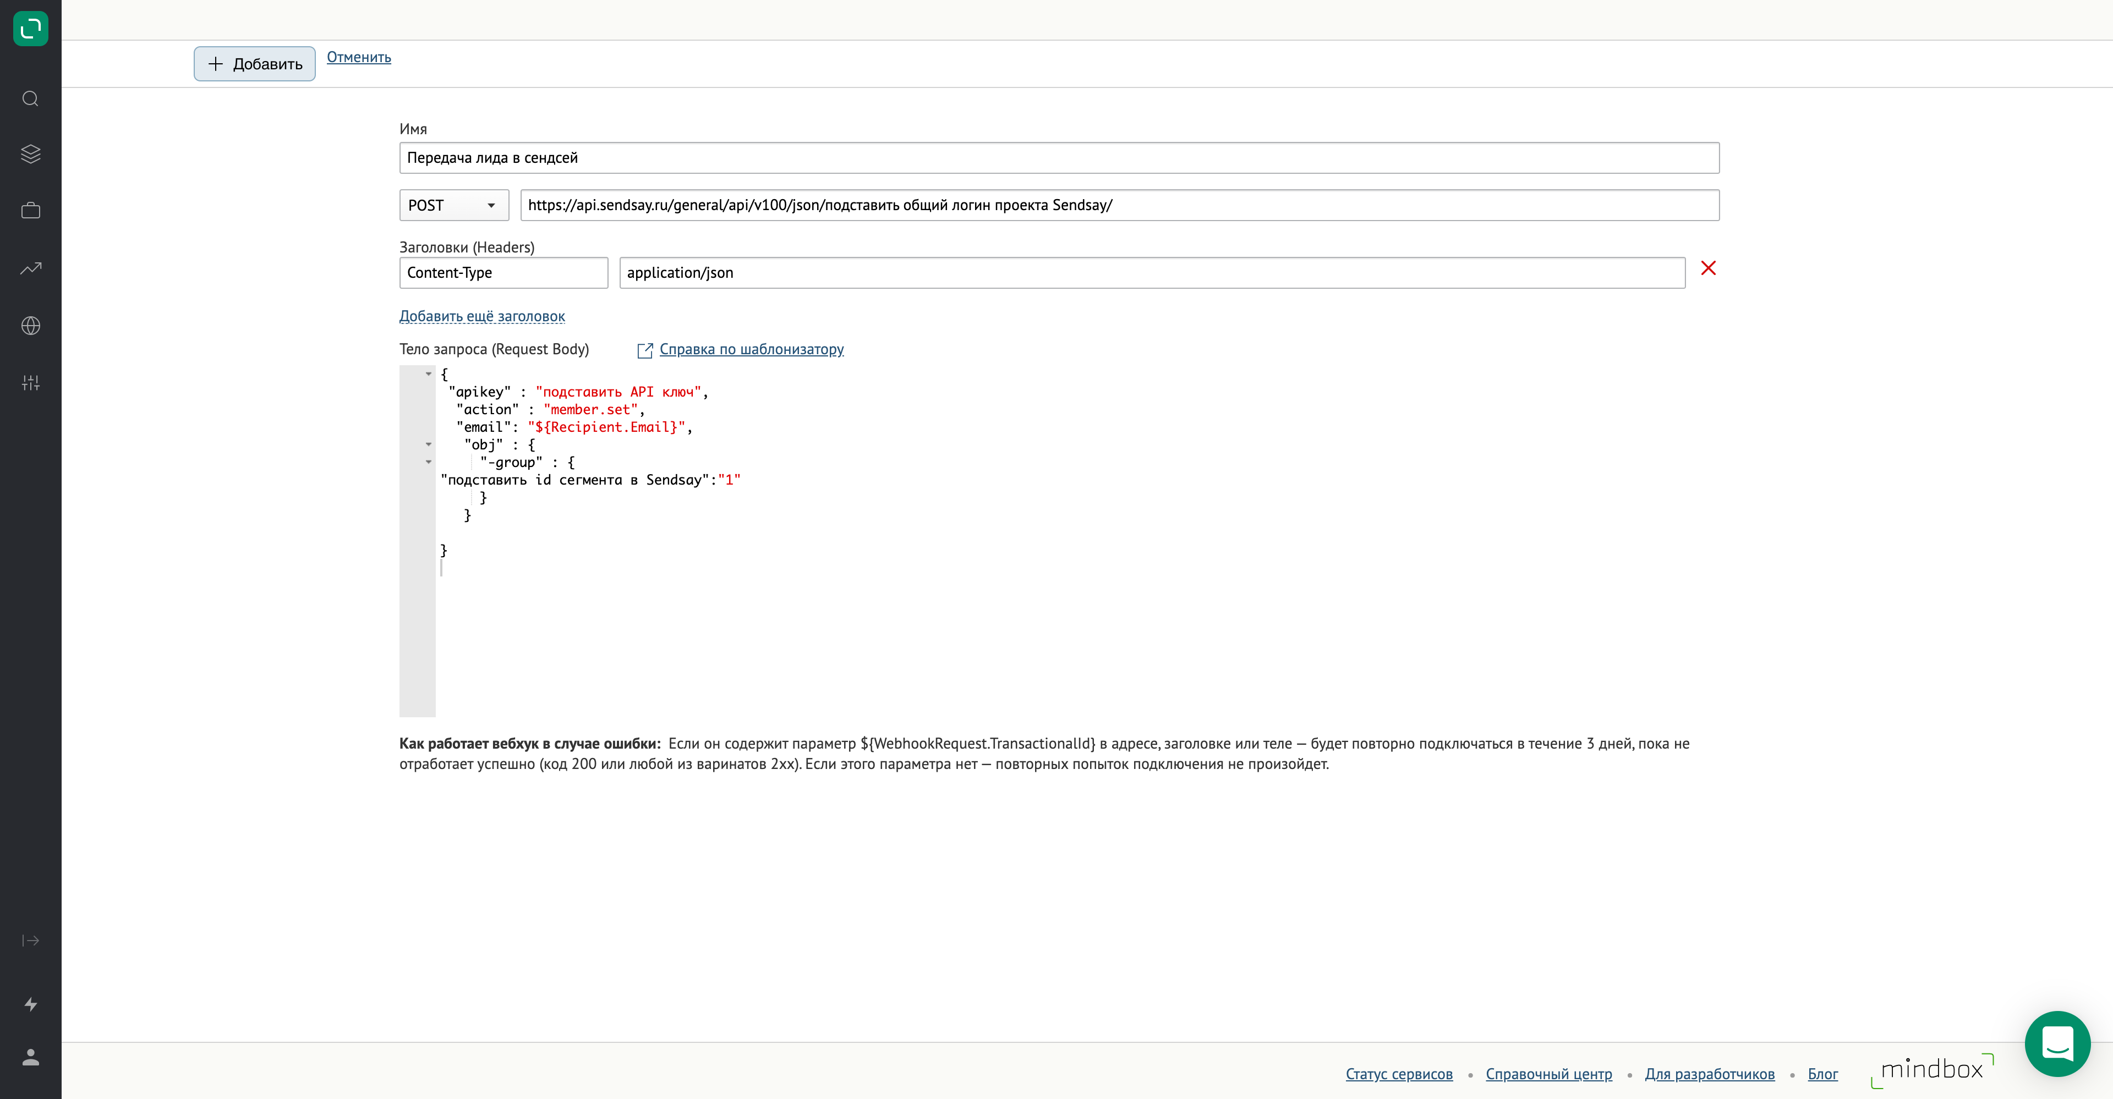Click the "member.set" value in editor
2113x1099 pixels.
click(x=590, y=409)
